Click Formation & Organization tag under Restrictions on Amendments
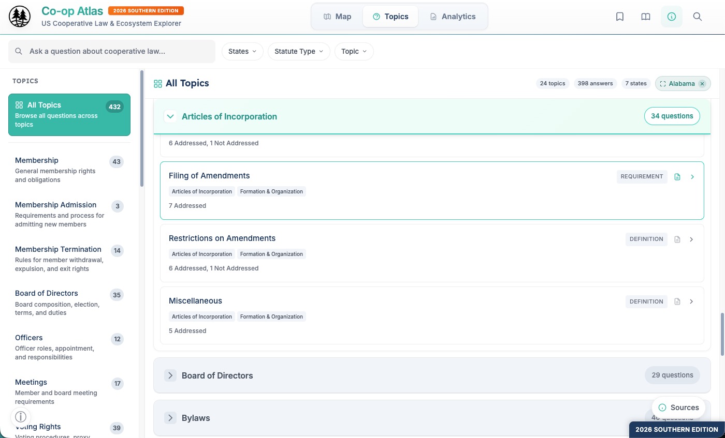 point(271,254)
